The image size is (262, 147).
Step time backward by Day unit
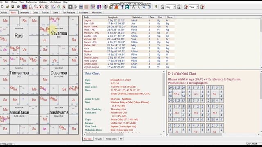(x=163, y=7)
